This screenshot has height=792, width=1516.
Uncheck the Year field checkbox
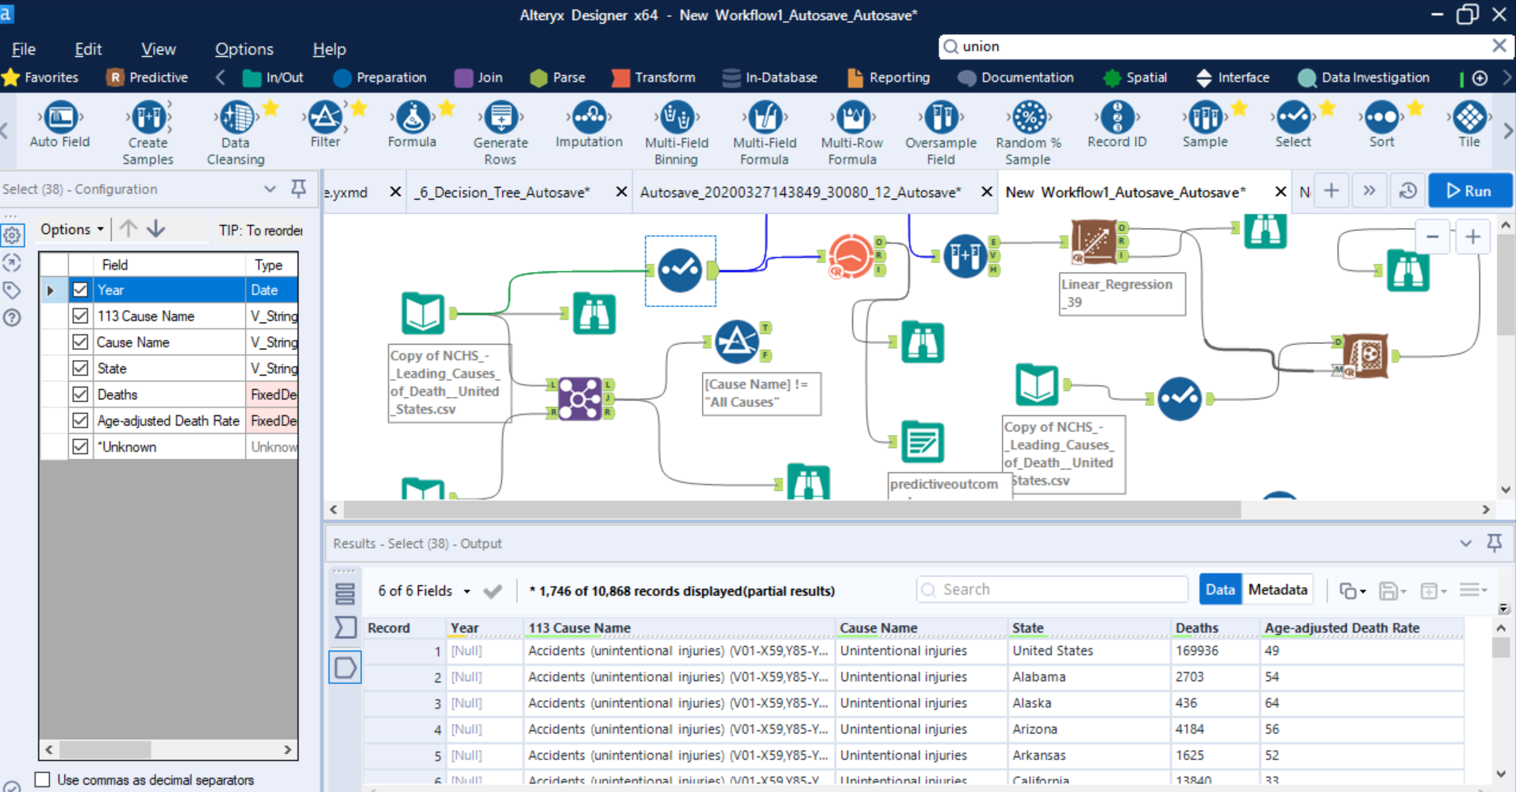pos(80,290)
